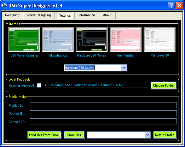Select the 360 Save Resigner green theme thumbnail

point(24,40)
